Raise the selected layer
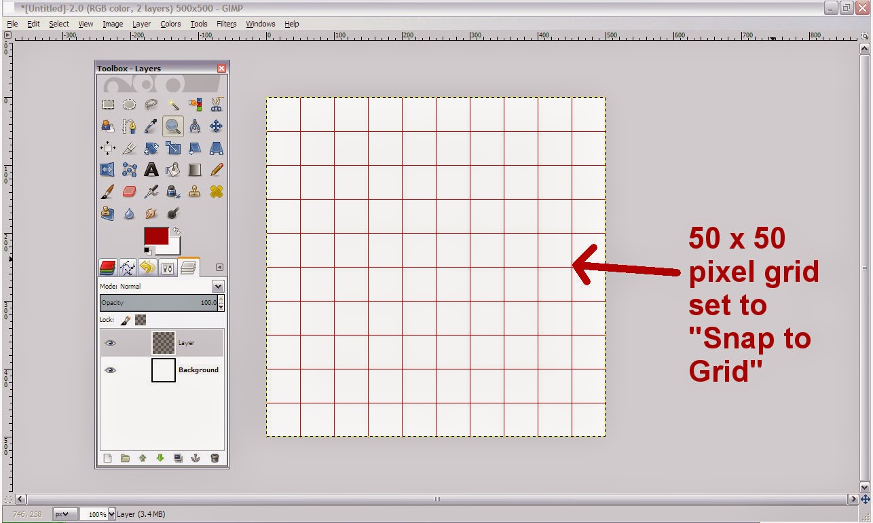 tap(143, 458)
